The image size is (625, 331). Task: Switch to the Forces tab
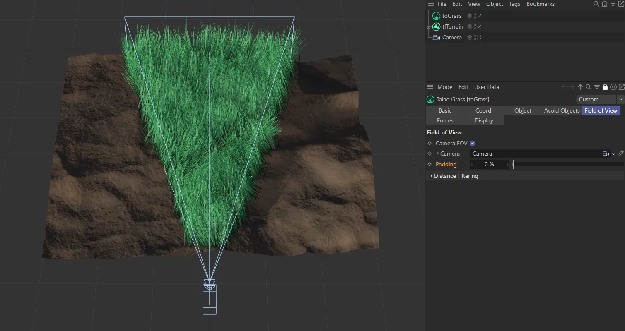[445, 120]
